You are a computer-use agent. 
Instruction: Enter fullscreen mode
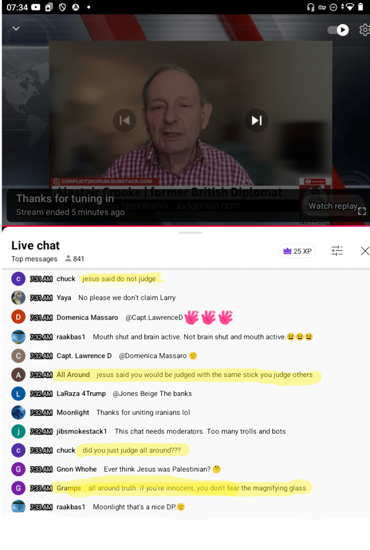(x=362, y=211)
